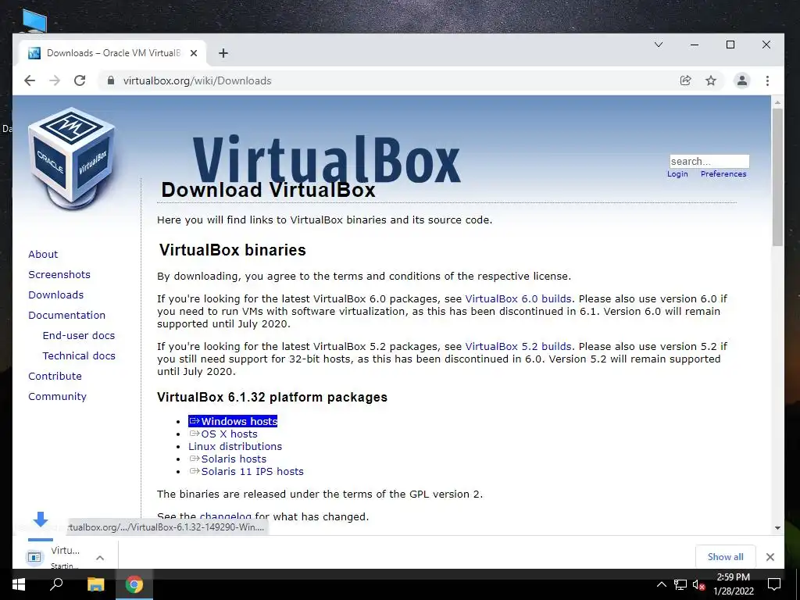Open the Linux distributions link
This screenshot has width=800, height=600.
(x=234, y=446)
